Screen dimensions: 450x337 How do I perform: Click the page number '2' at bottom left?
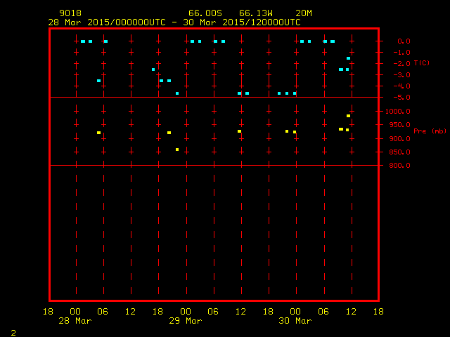click(x=13, y=333)
